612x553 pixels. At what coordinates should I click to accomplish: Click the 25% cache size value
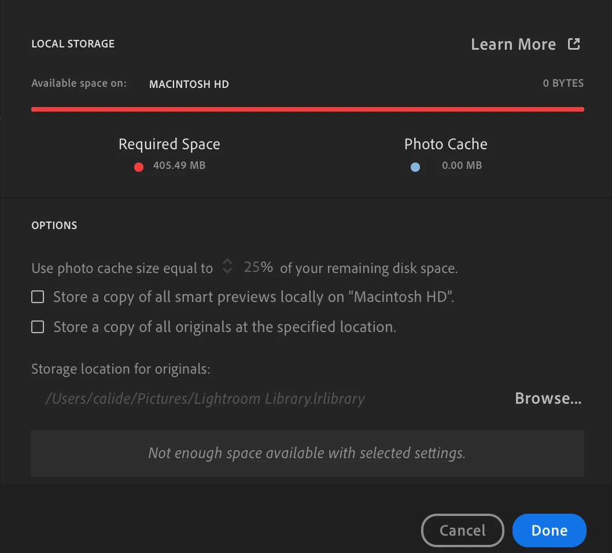click(x=258, y=267)
